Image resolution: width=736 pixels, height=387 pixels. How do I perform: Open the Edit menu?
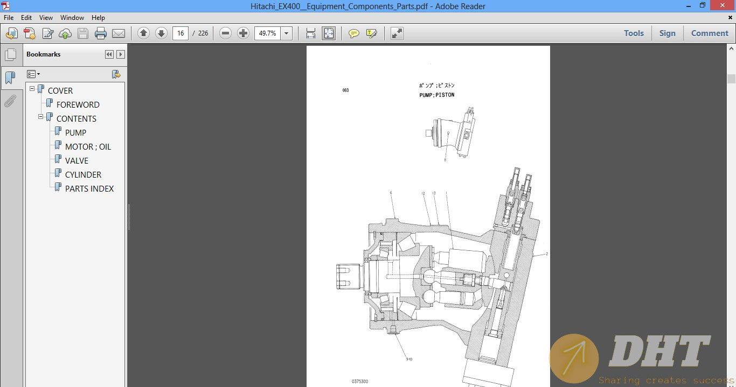point(26,18)
